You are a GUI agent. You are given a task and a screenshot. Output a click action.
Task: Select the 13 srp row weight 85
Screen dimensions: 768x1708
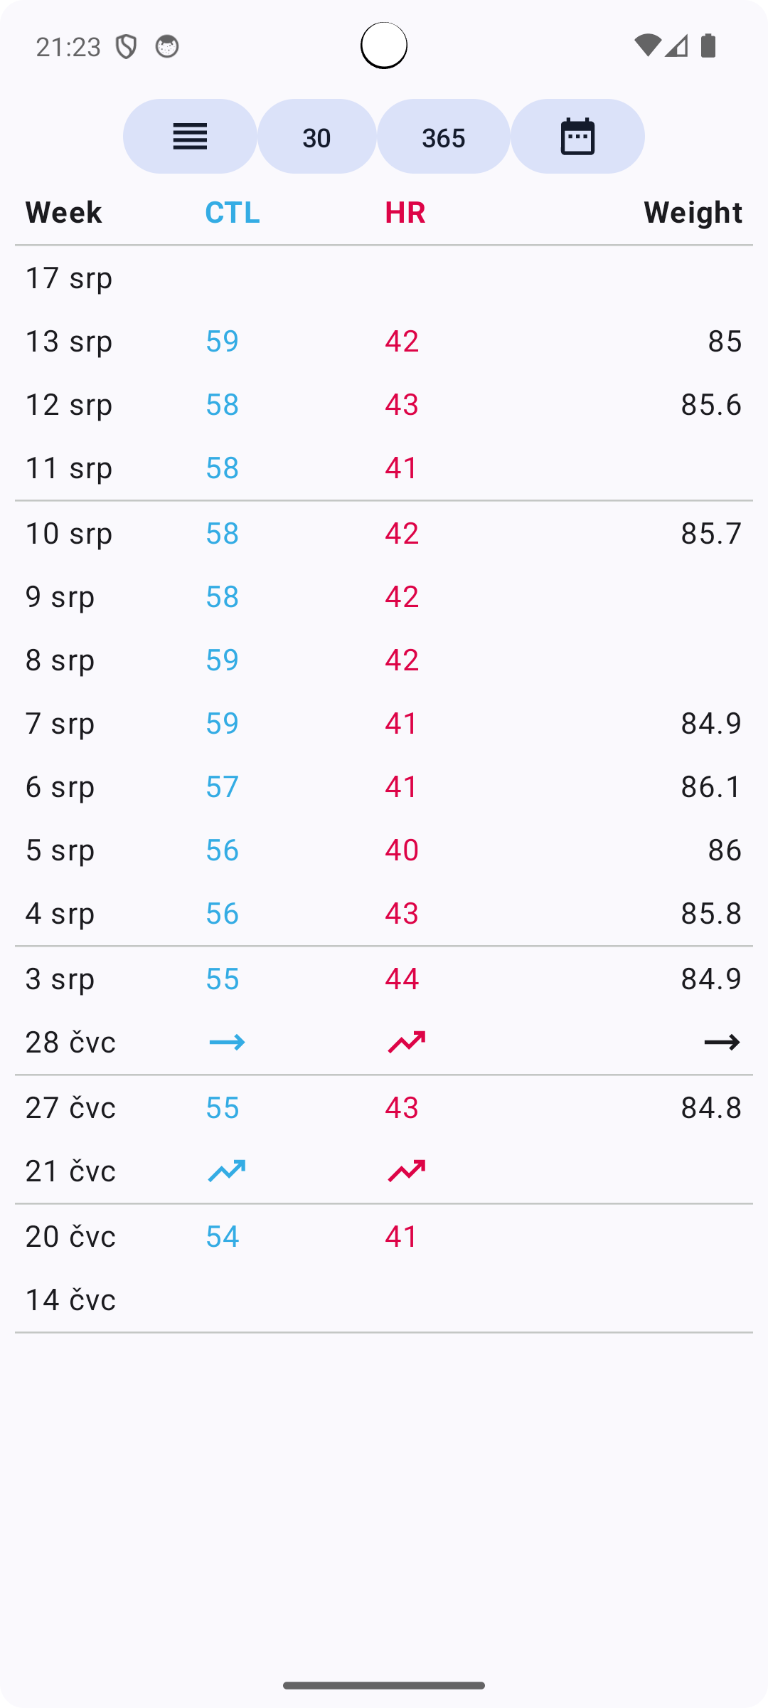(725, 341)
